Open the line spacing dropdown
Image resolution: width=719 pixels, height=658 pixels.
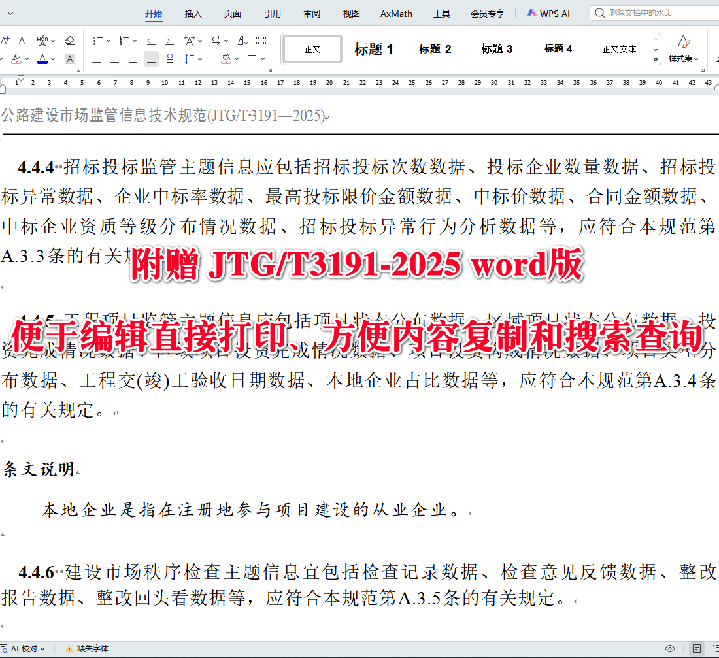[x=199, y=59]
